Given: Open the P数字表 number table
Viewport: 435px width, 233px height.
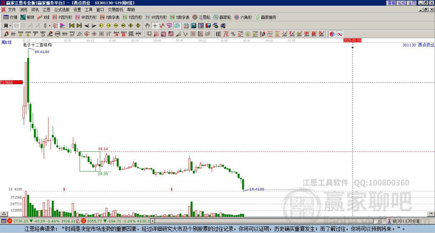Looking at the screenshot, I should [x=110, y=17].
